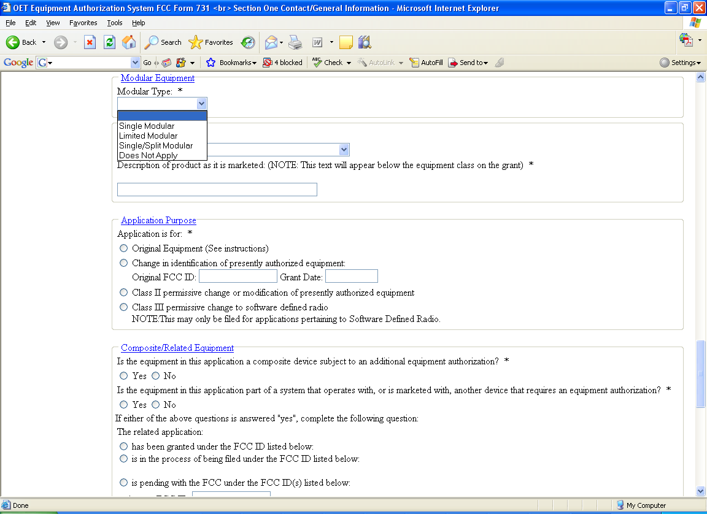The width and height of the screenshot is (707, 514).
Task: Select Original Equipment radio button
Action: [x=123, y=248]
